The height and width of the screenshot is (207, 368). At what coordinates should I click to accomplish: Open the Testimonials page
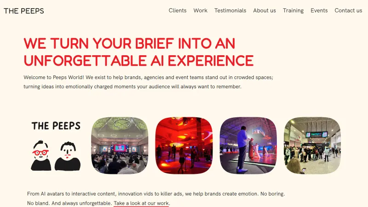230,11
